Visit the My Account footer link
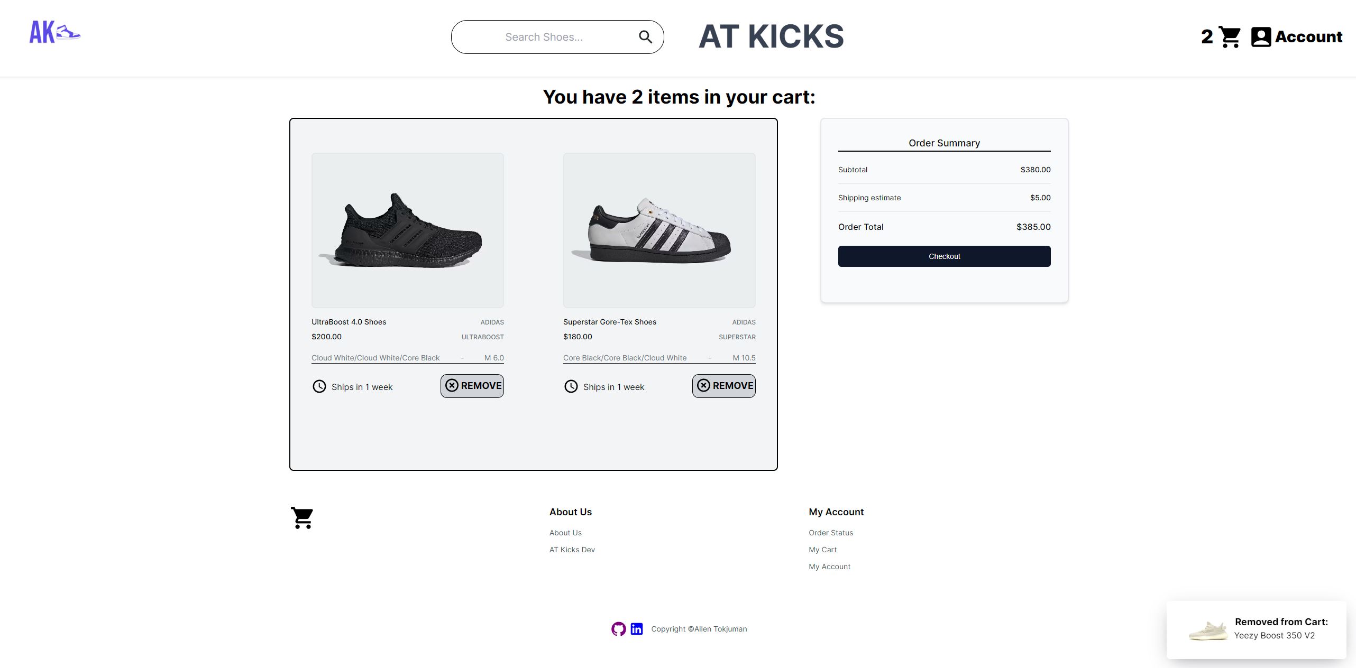 [829, 567]
